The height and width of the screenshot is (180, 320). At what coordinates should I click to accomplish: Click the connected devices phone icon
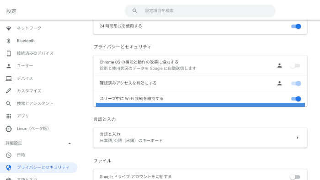9,53
